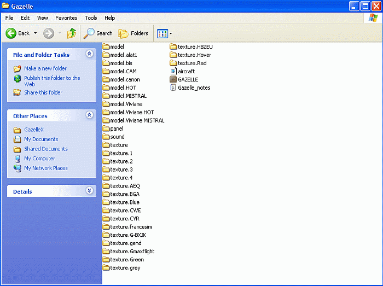Click the texture.G-BXJK folder name
This screenshot has width=383, height=286.
click(128, 235)
